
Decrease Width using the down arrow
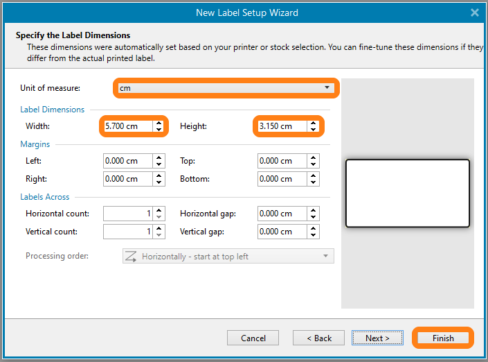[x=159, y=130]
